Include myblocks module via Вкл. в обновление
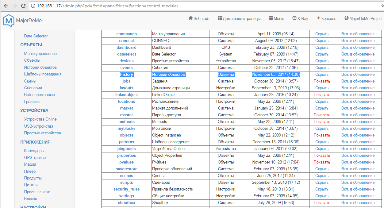 (x=358, y=128)
